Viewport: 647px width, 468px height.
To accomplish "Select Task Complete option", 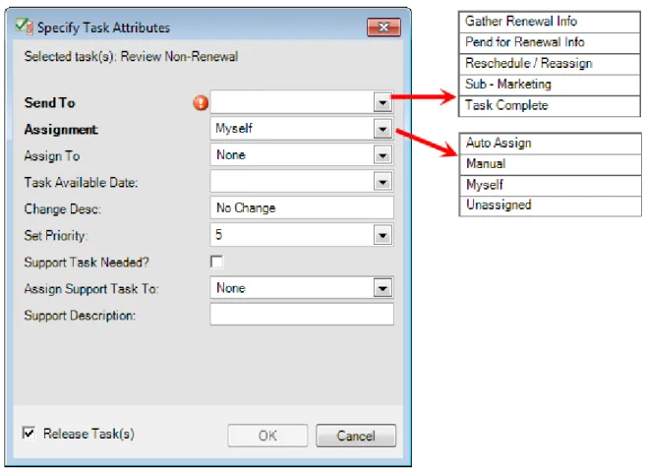I will pyautogui.click(x=550, y=106).
